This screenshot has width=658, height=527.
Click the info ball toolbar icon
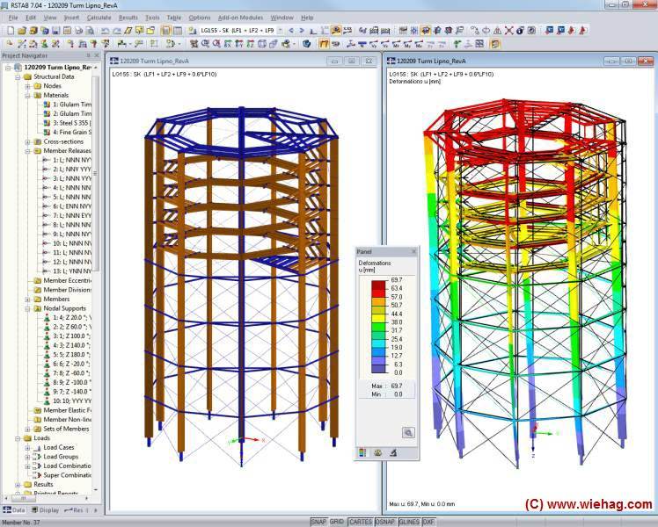pos(520,30)
